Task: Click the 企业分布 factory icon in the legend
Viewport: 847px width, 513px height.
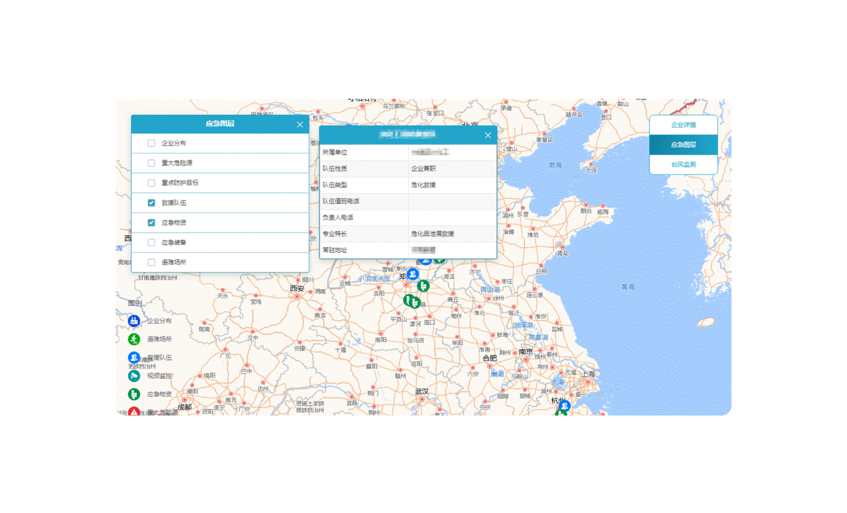Action: pyautogui.click(x=134, y=321)
